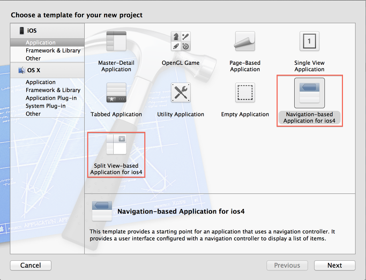Select Application Plug-in category
The image size is (366, 280).
tap(47, 98)
